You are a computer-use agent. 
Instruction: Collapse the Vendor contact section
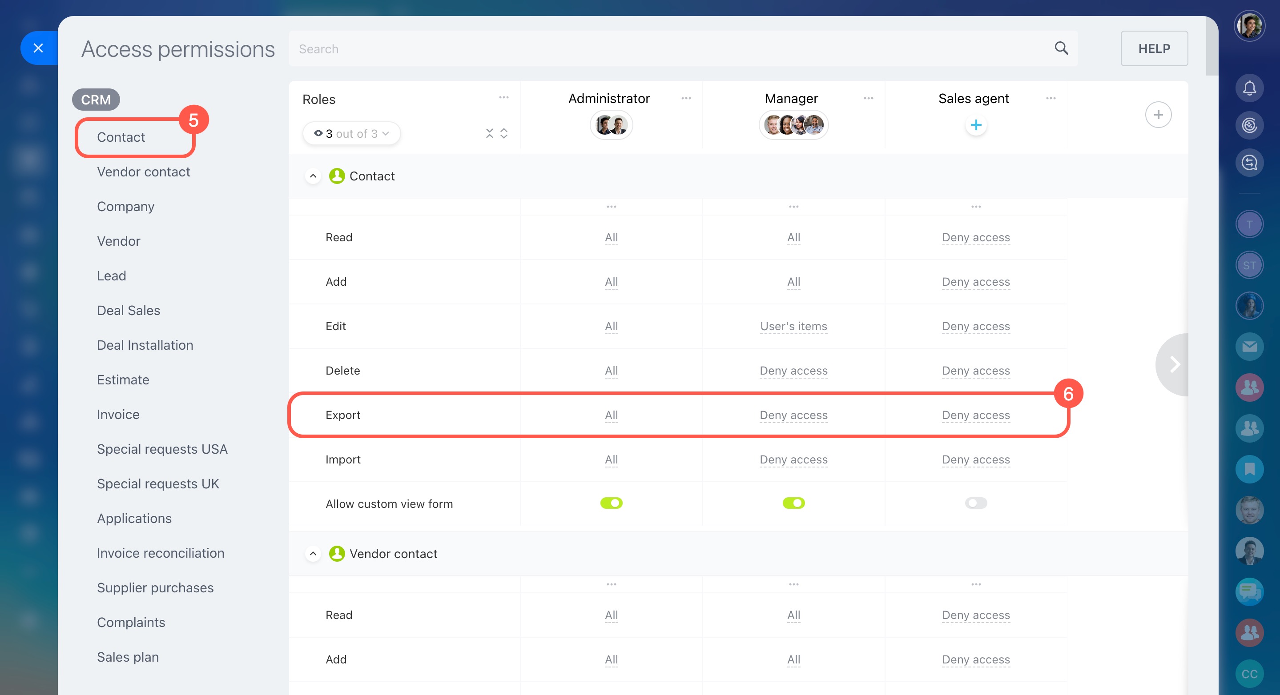tap(313, 554)
